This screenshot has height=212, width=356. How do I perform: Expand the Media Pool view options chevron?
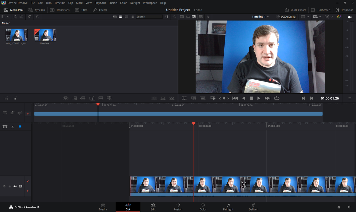pos(8,17)
